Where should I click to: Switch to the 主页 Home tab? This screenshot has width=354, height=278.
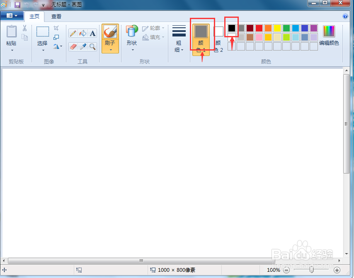pyautogui.click(x=34, y=16)
